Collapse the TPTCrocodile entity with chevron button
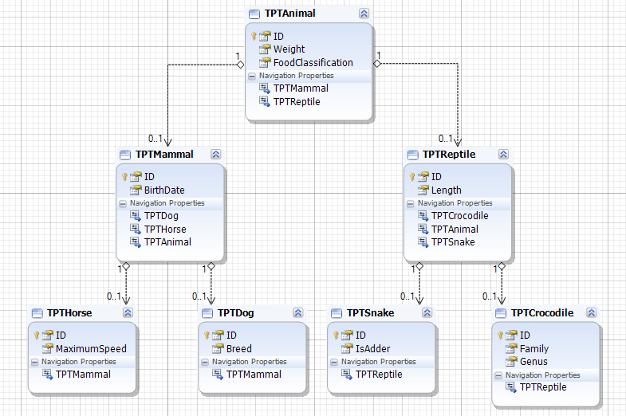The width and height of the screenshot is (626, 416). coord(591,312)
